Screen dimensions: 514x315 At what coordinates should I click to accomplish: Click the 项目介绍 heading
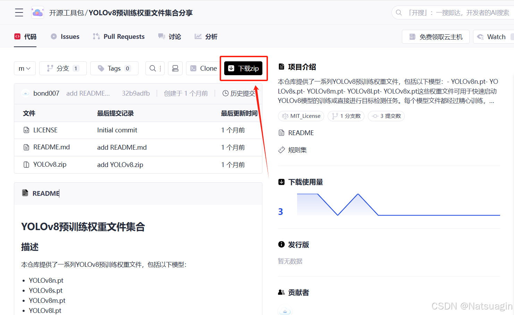tap(302, 67)
